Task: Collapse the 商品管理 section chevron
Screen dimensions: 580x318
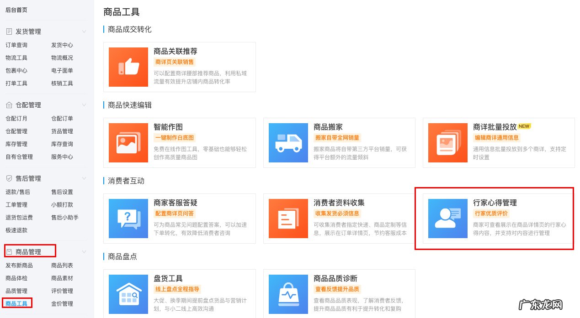Action: [x=83, y=251]
